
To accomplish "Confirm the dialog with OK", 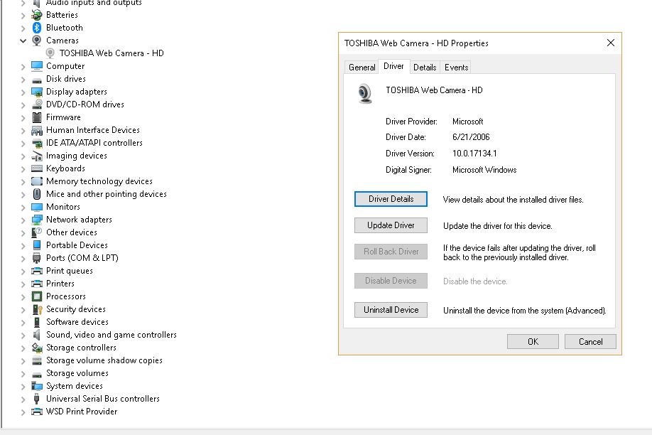I will point(533,342).
